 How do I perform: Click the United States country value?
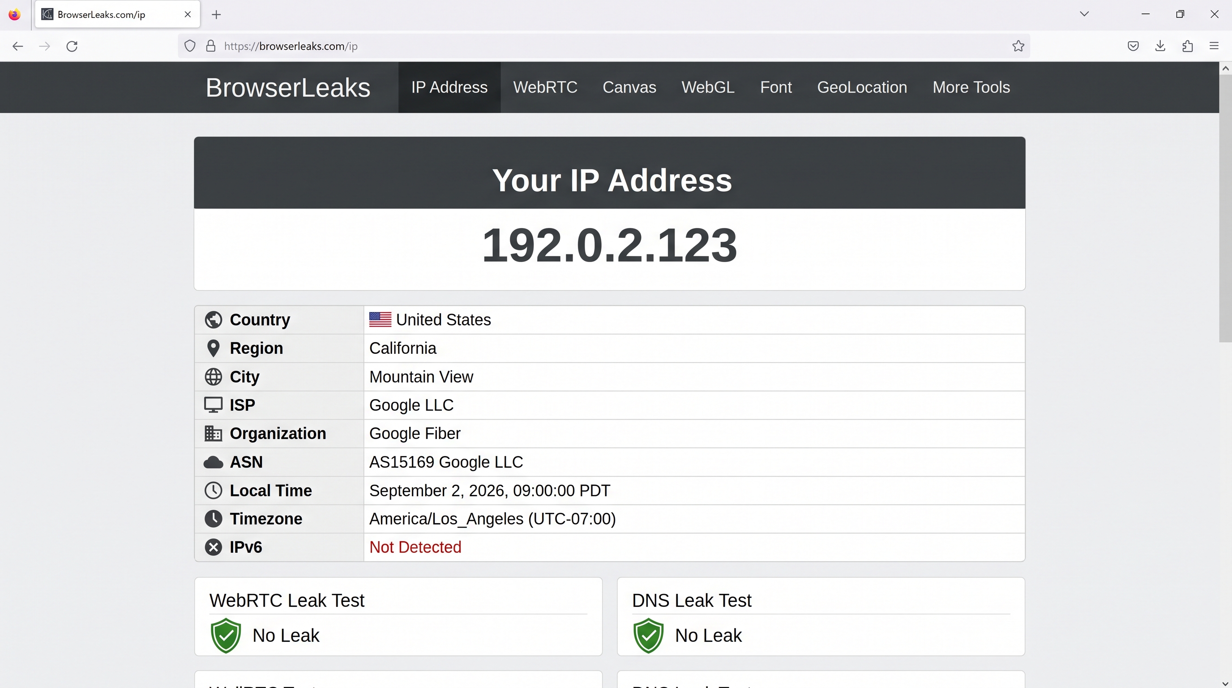(443, 320)
